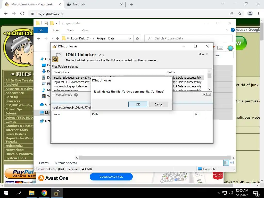Open Drivers category on MajorGeeks
Viewport: 264px width, 198px height.
pyautogui.click(x=11, y=113)
